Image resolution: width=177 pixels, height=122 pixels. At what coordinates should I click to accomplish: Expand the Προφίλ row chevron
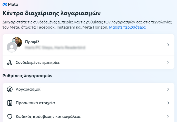coord(168,45)
